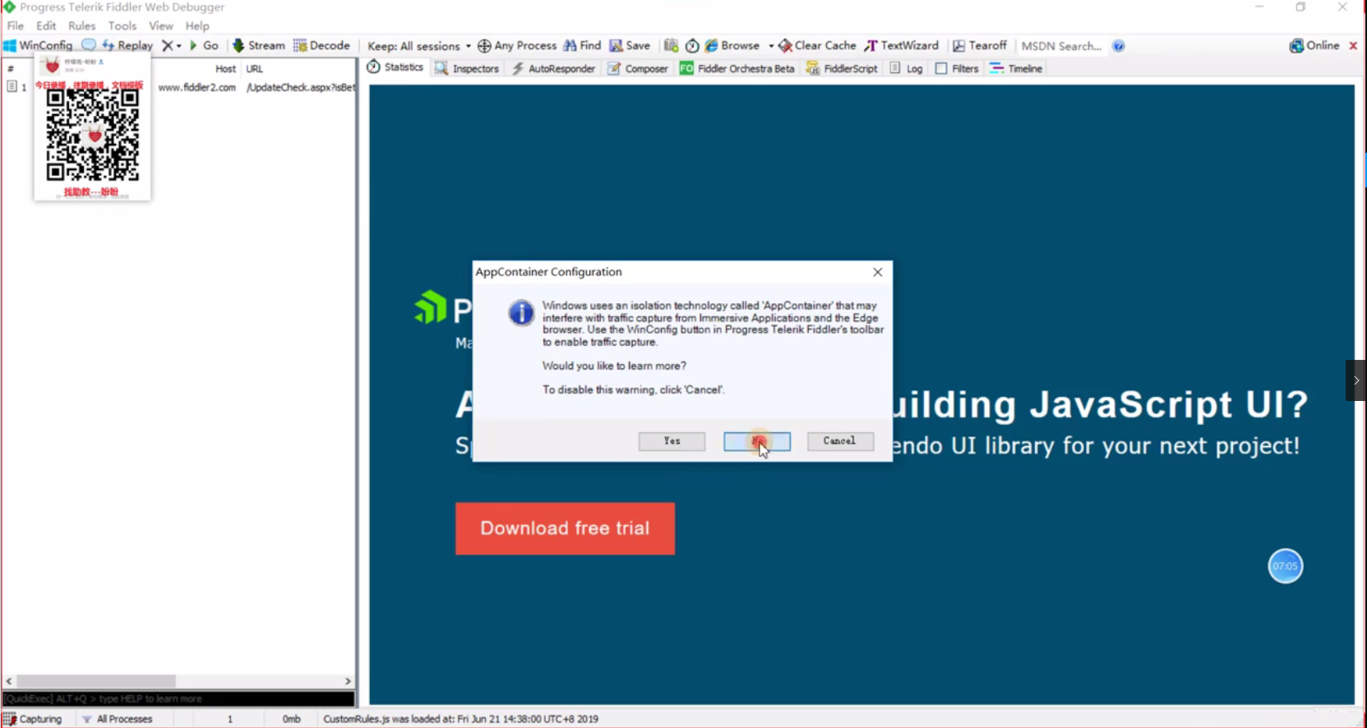Click the blue info icon in the dialog
Viewport: 1367px width, 728px height.
tap(521, 313)
